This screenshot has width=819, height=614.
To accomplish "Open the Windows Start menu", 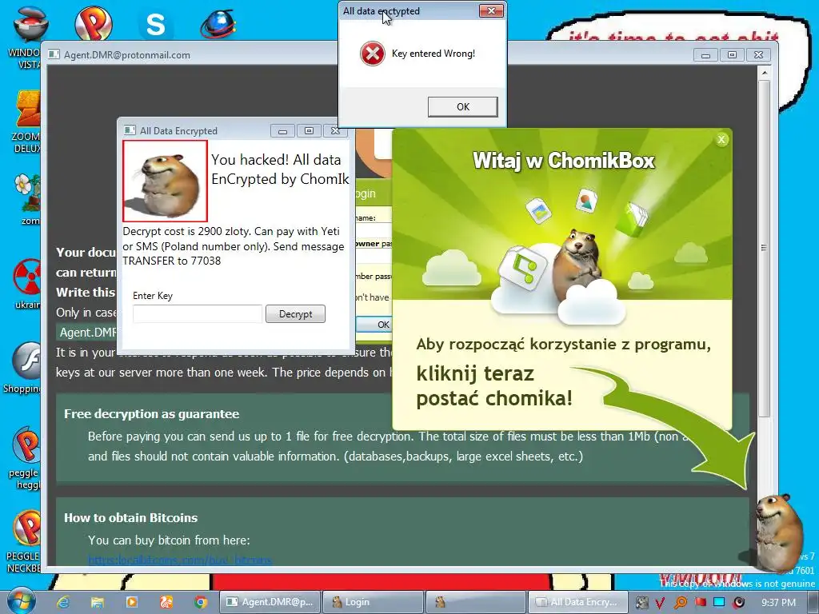I will click(x=20, y=601).
